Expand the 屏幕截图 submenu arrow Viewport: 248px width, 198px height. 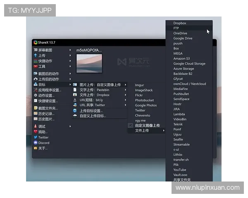(70, 50)
